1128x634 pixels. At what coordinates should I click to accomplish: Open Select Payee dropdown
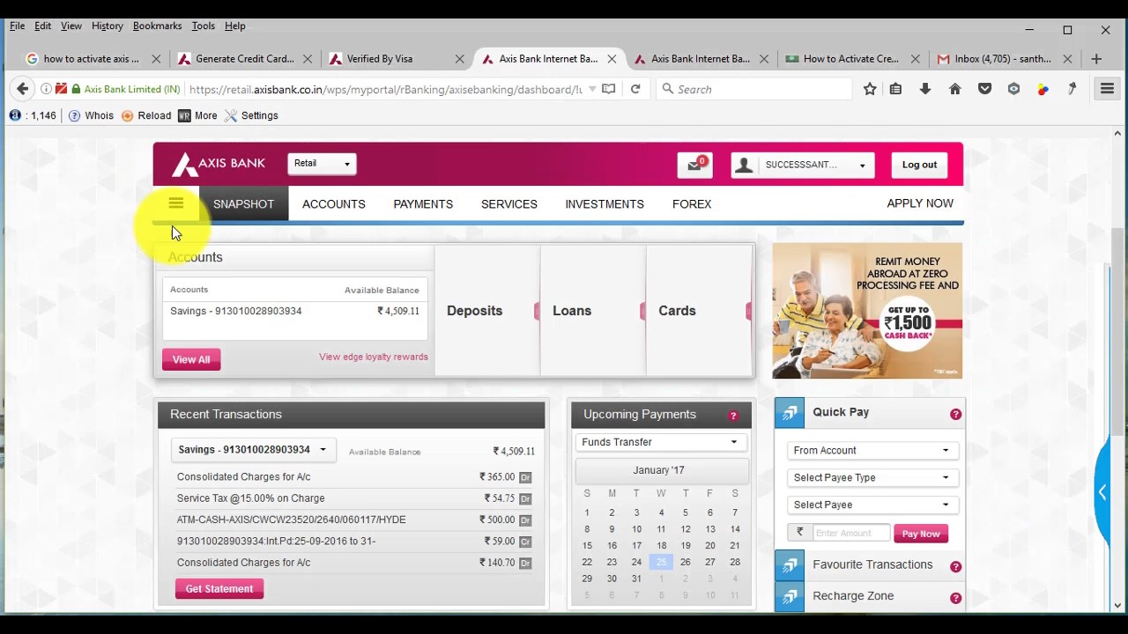(x=872, y=505)
